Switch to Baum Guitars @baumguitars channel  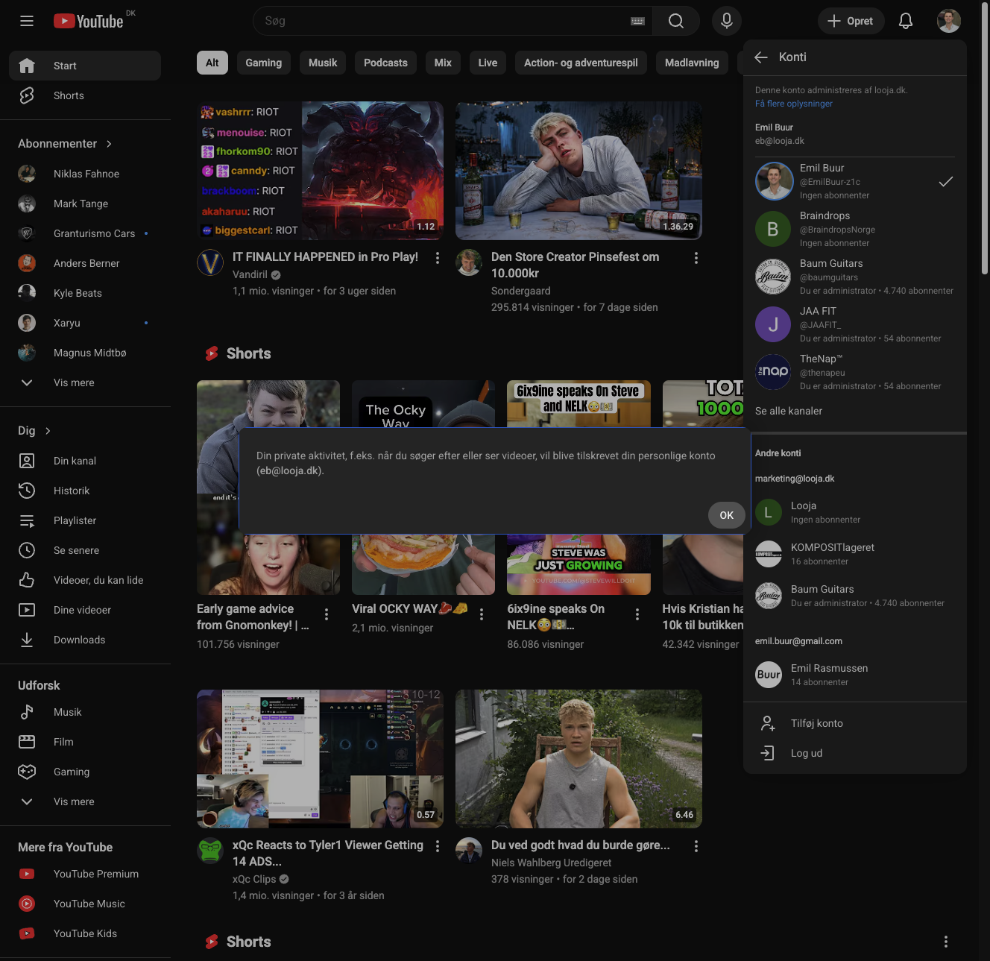click(x=855, y=277)
